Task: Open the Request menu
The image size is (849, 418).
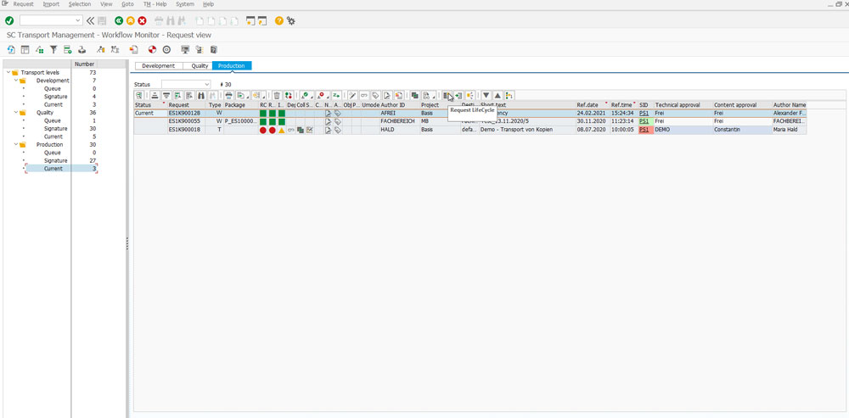Action: [23, 3]
